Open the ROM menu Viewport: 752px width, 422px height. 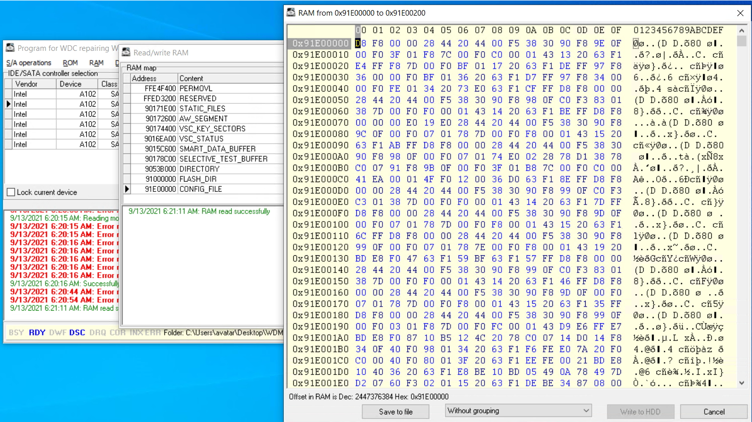(x=70, y=63)
